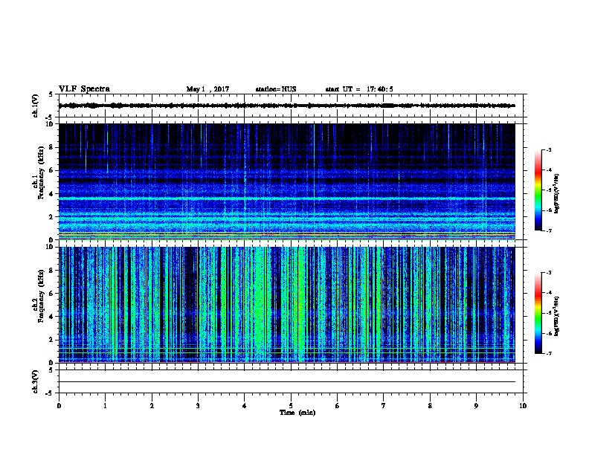Click the "VLF Spectra" plot title
The height and width of the screenshot is (455, 589).
pyautogui.click(x=84, y=89)
